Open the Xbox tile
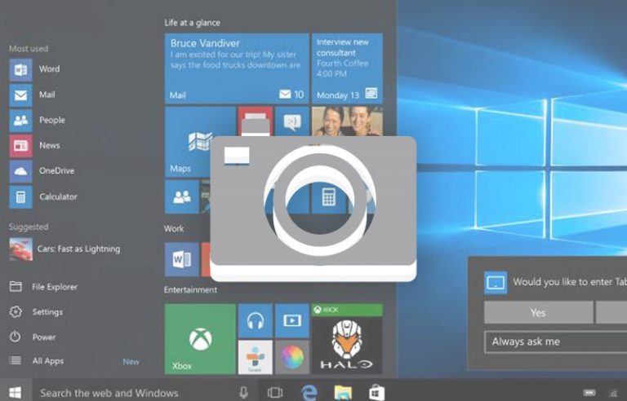The height and width of the screenshot is (401, 627). tap(200, 339)
